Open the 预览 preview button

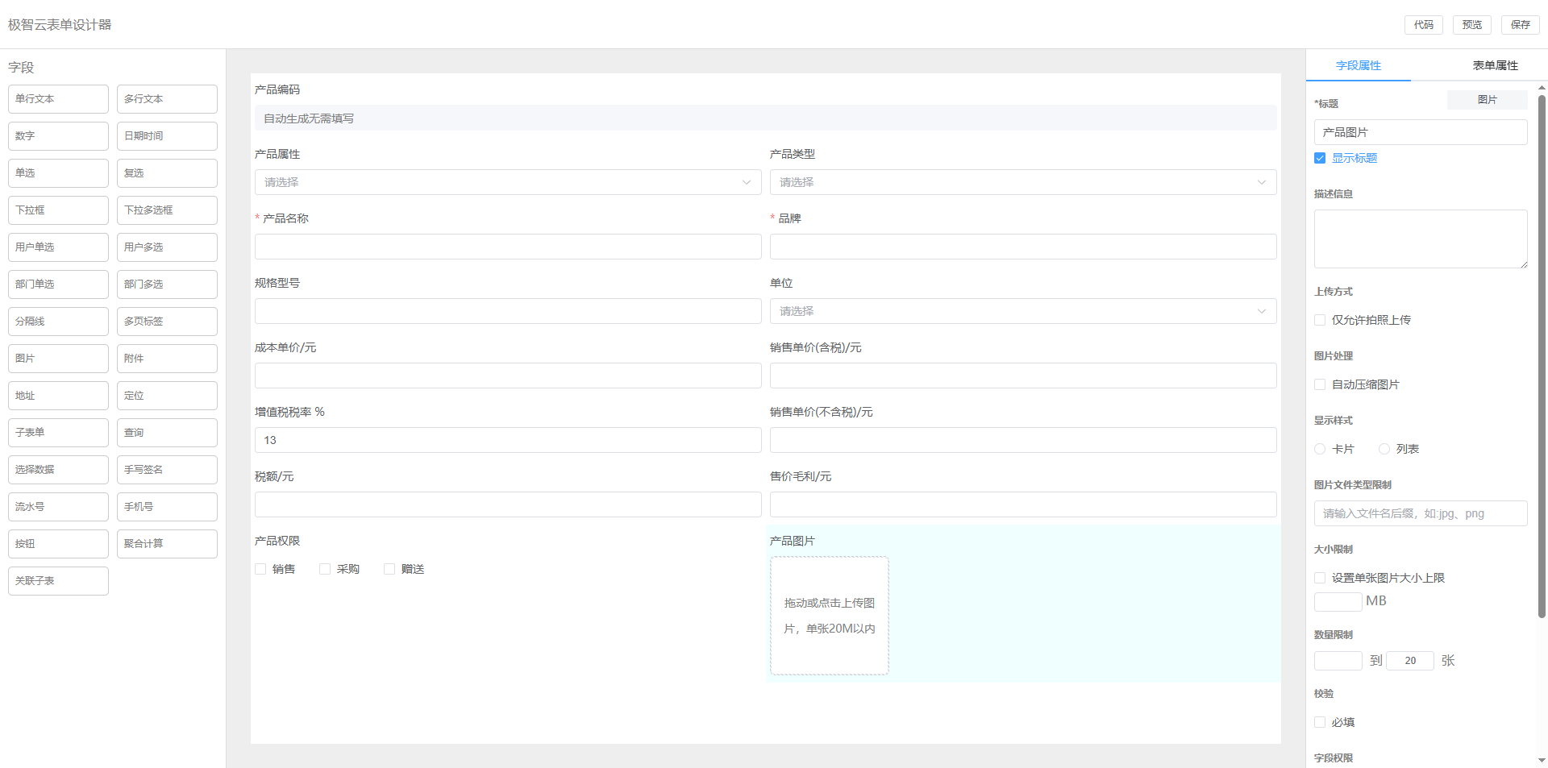[x=1471, y=25]
